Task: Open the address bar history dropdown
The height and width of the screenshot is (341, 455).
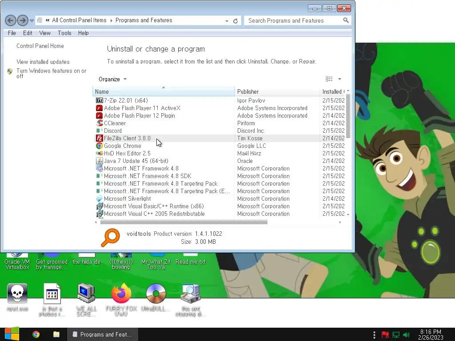Action: [227, 21]
